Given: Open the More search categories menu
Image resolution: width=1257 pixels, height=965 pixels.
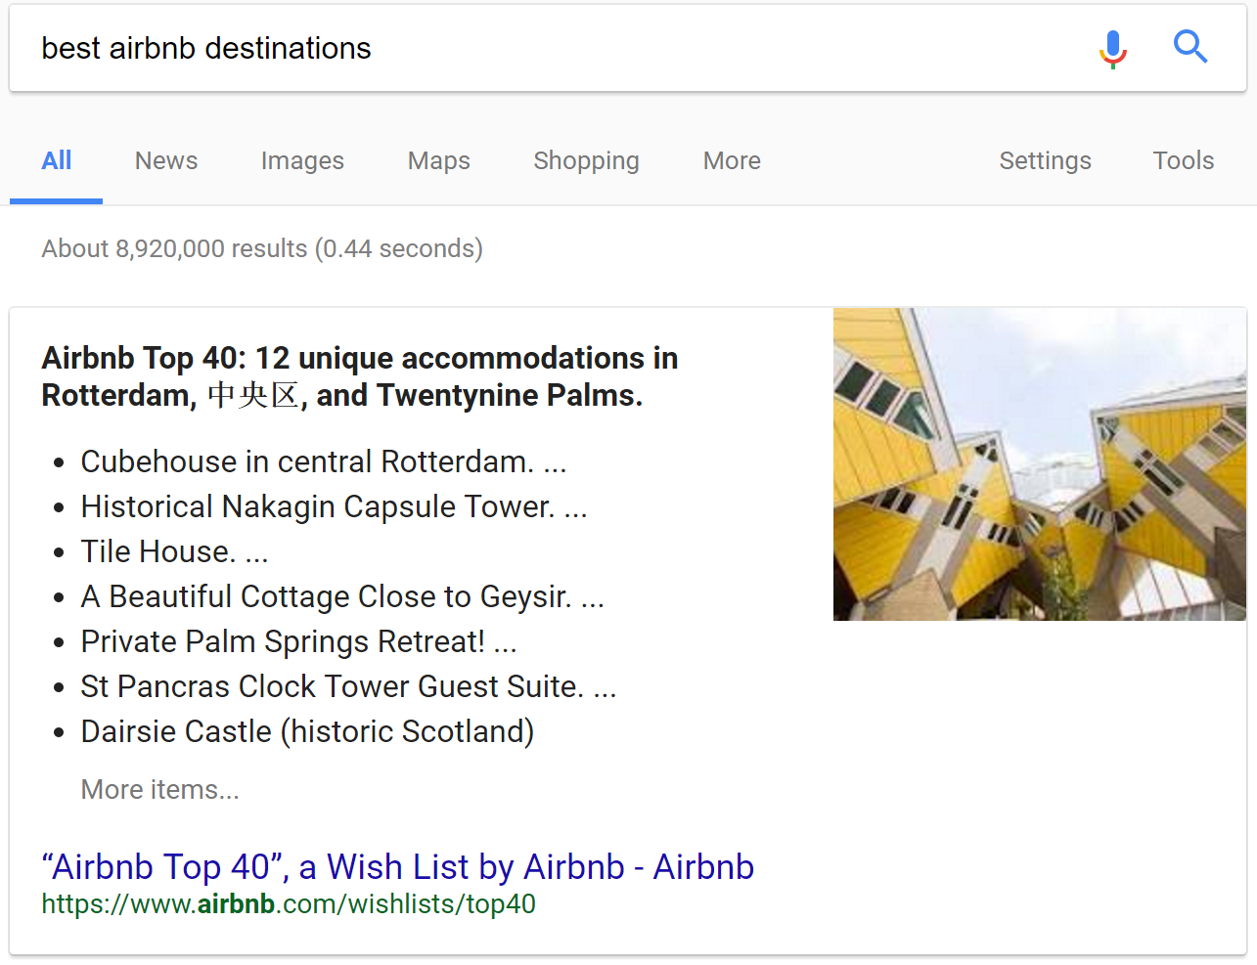Looking at the screenshot, I should coord(731,160).
